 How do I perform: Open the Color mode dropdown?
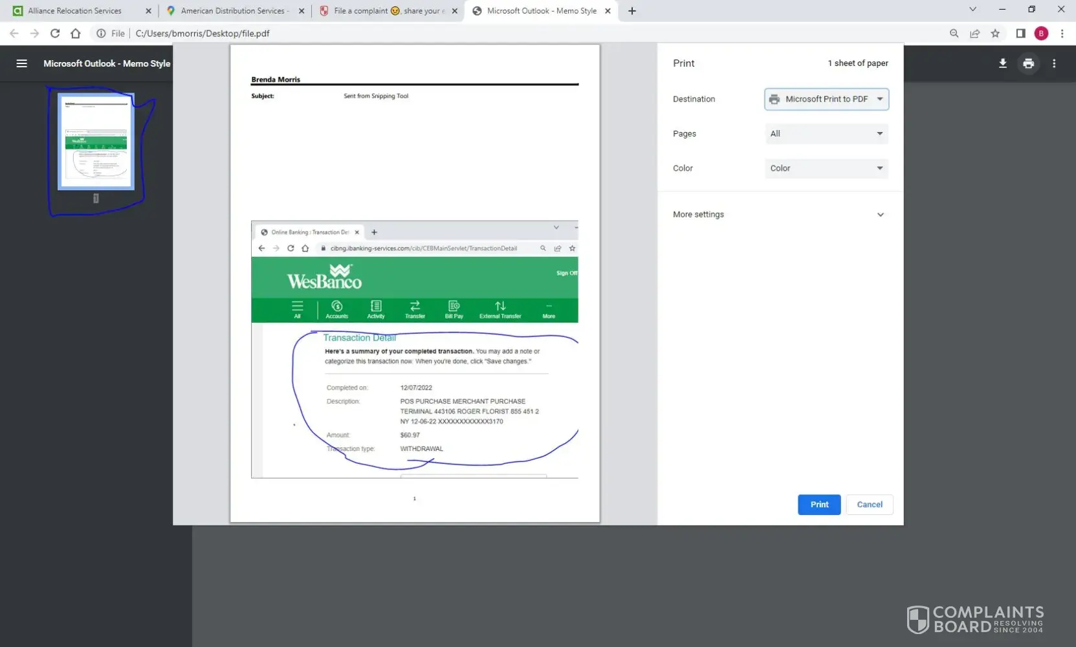tap(826, 168)
